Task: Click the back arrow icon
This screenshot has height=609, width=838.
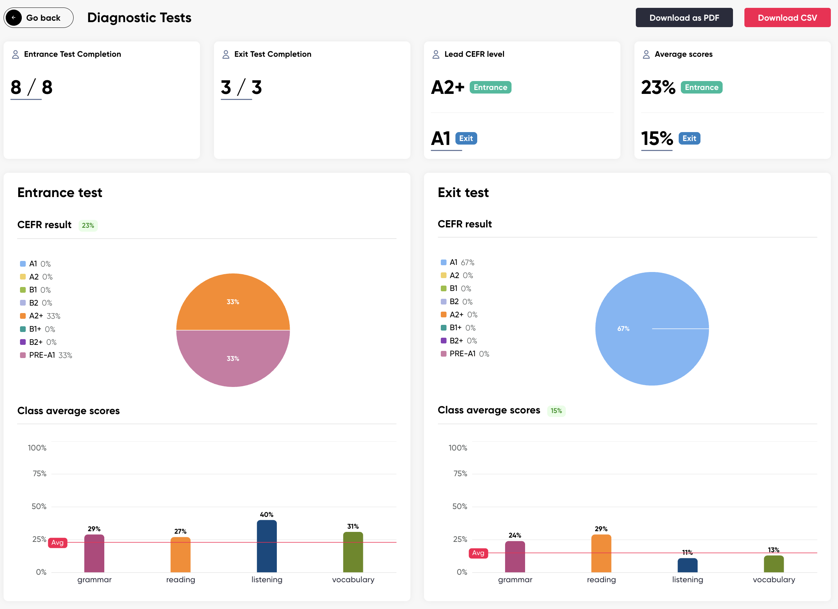Action: tap(14, 18)
